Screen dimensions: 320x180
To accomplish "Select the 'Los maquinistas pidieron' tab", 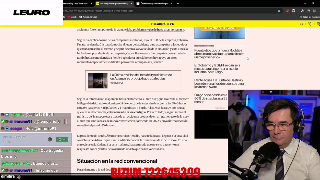I will point(114,3).
